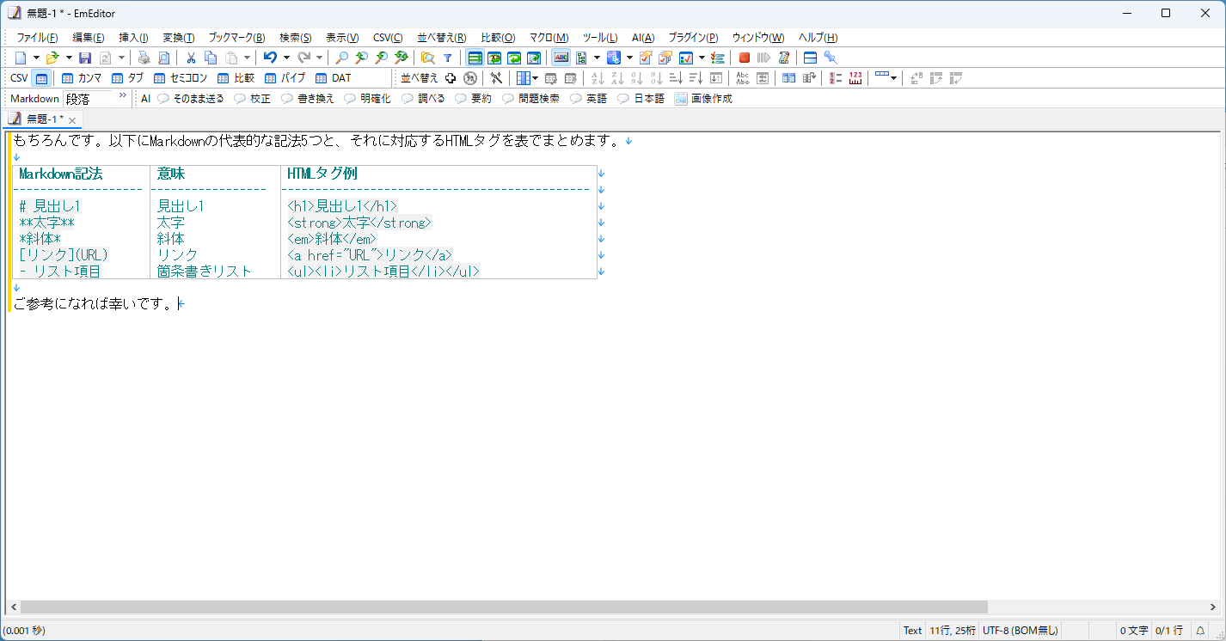
Task: Click the Text configuration status item
Action: pos(912,631)
